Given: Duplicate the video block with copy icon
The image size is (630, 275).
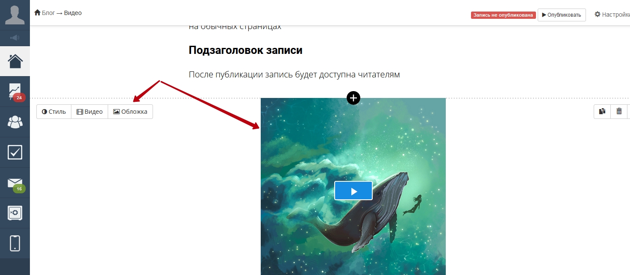Looking at the screenshot, I should (x=602, y=112).
